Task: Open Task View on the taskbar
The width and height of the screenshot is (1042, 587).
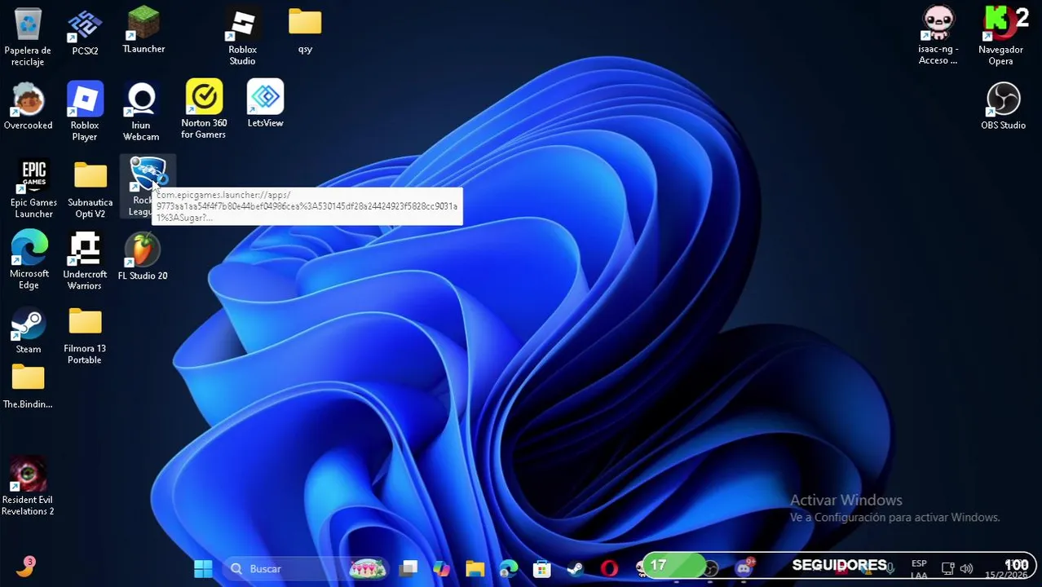Action: point(408,568)
